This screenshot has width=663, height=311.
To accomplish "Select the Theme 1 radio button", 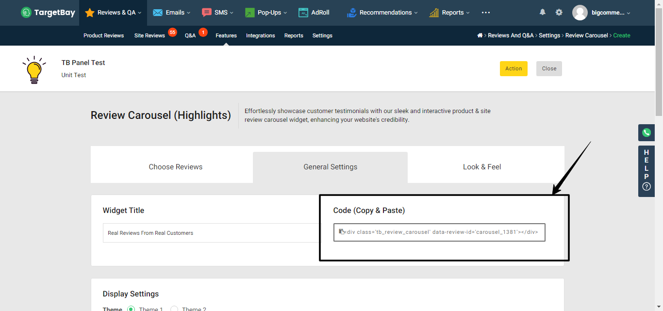I will tap(131, 309).
